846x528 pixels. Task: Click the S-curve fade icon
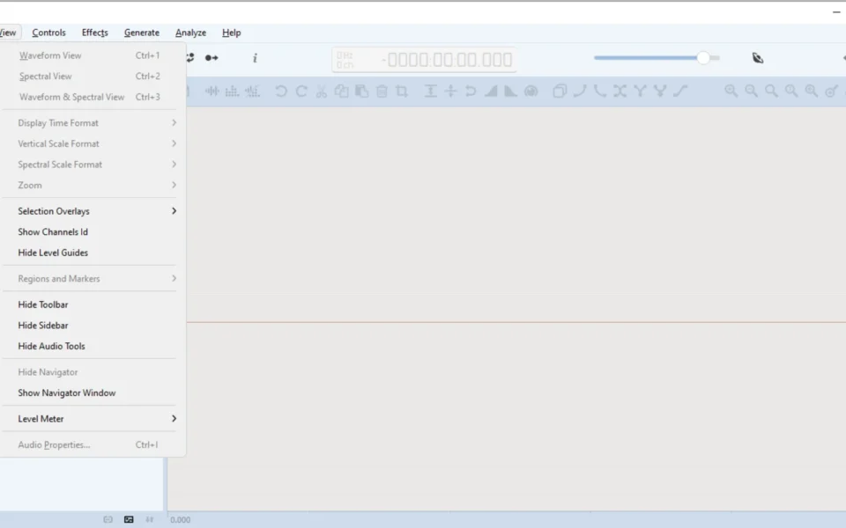coord(680,91)
